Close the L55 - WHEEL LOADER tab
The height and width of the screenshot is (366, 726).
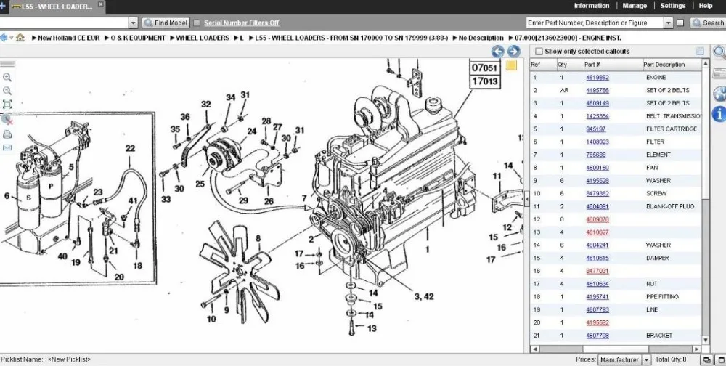click(100, 4)
